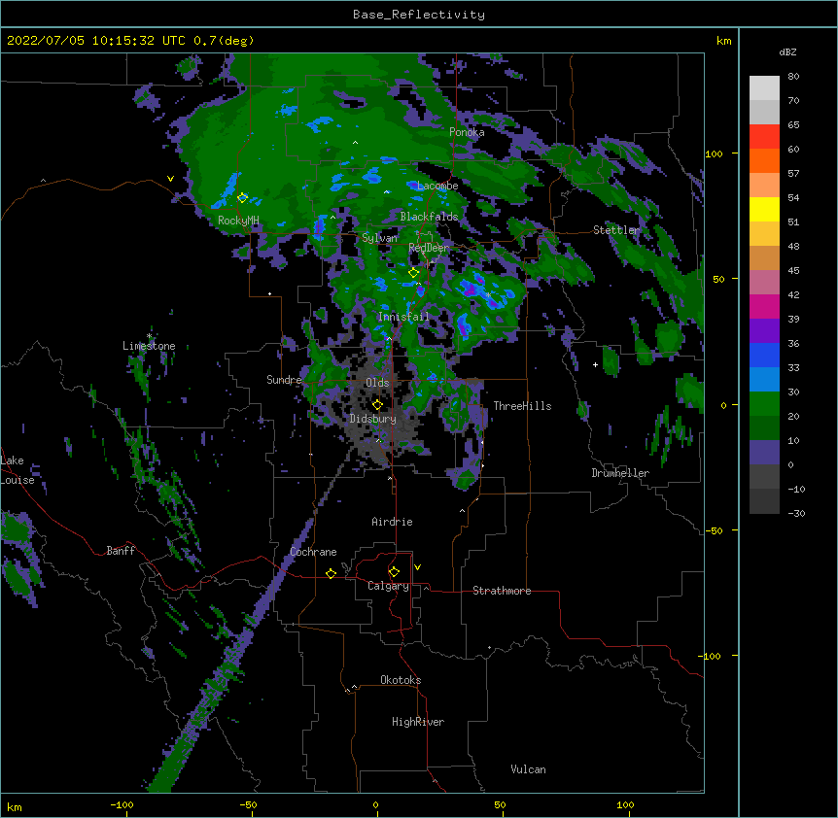Screen dimensions: 838x818
Task: Select the Ponoka city label
Action: [467, 132]
